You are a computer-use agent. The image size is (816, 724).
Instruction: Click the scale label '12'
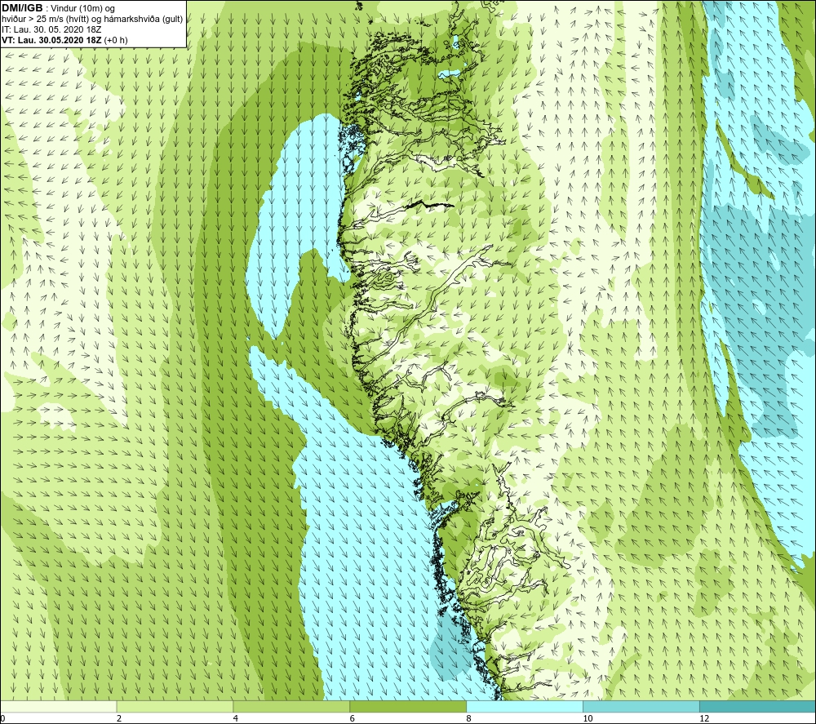tap(704, 718)
